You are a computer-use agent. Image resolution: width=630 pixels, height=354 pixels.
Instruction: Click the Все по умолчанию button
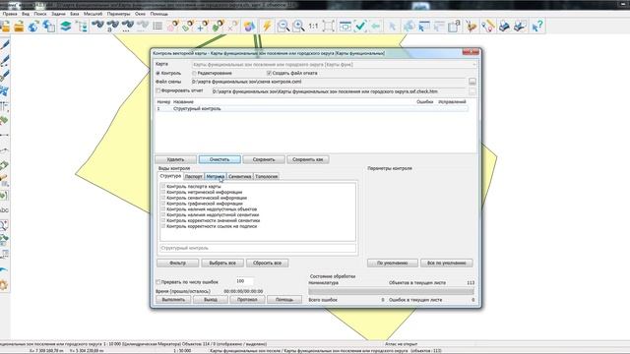click(447, 264)
